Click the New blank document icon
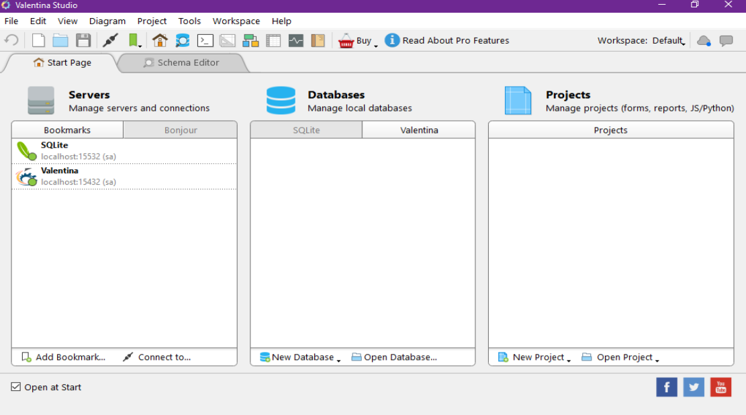The image size is (746, 415). 38,40
